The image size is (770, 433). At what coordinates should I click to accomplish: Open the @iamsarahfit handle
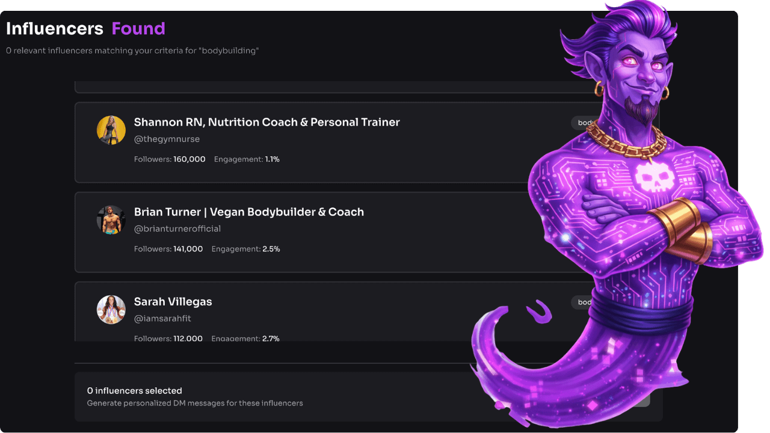pos(162,318)
